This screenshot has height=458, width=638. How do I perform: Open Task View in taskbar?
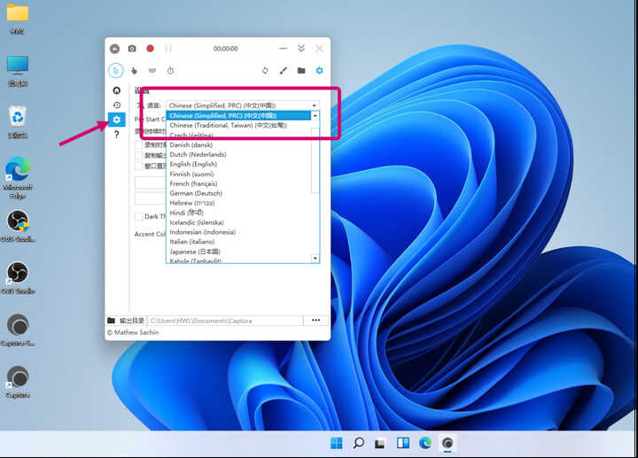tap(380, 443)
